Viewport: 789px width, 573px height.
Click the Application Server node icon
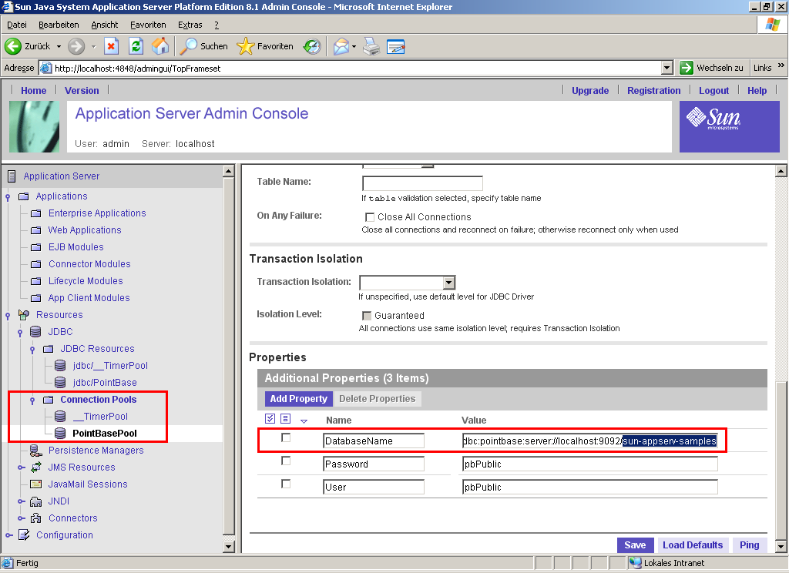[12, 176]
